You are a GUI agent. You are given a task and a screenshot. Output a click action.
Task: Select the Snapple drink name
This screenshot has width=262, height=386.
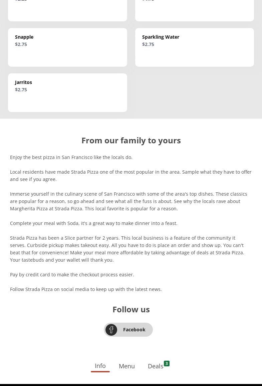(24, 37)
